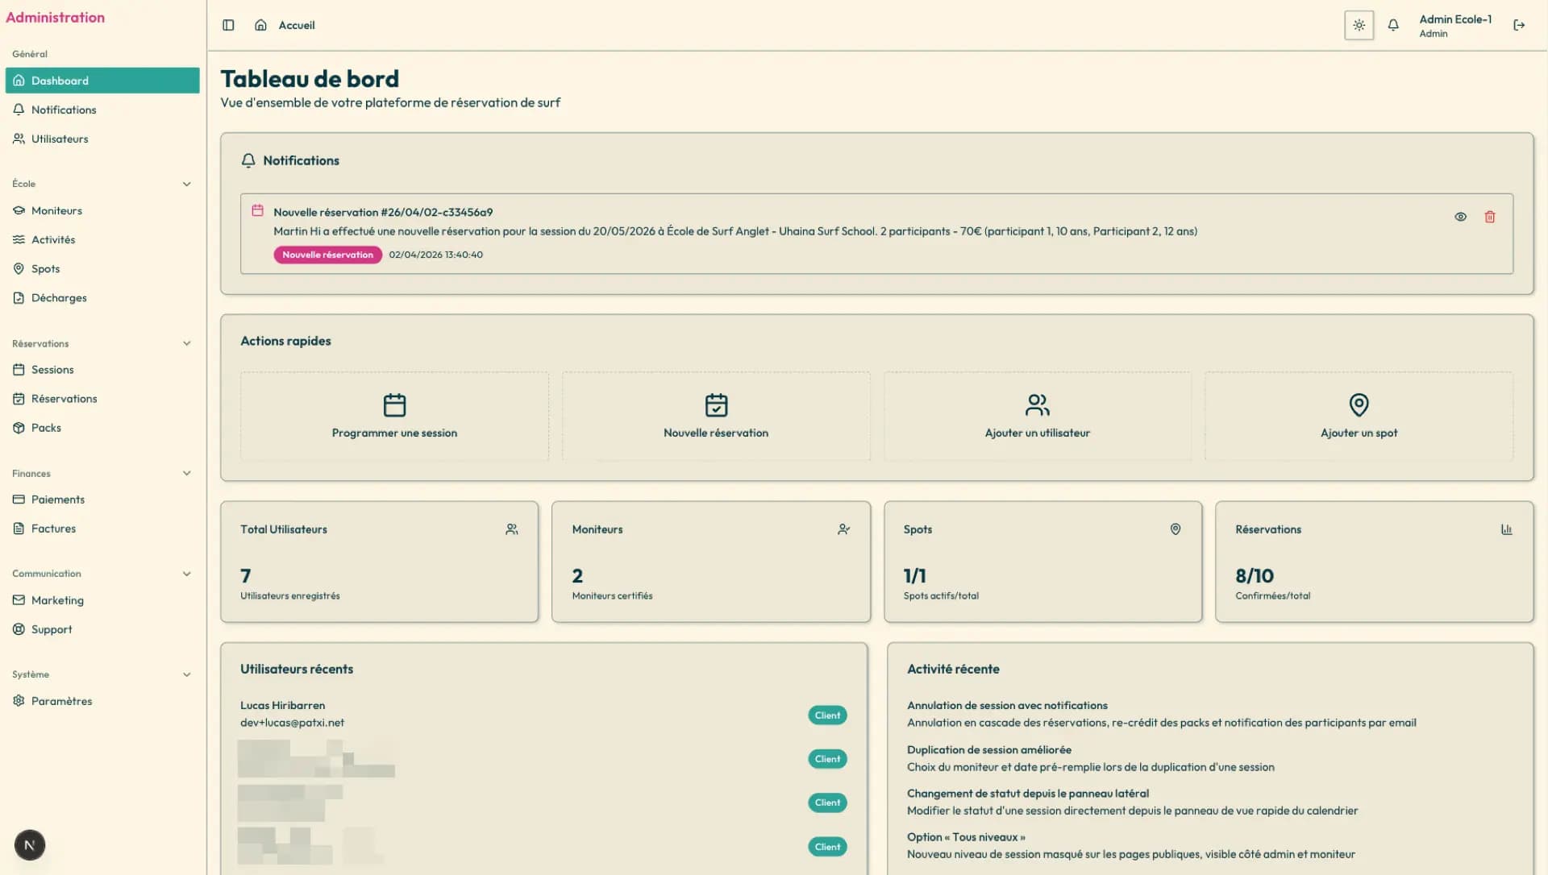Screen dimensions: 1548x875
Task: Click the Client badge next to Lucas Hiribarren
Action: (x=827, y=715)
